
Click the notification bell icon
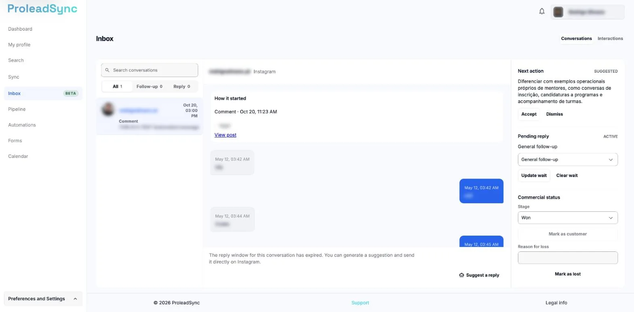[x=542, y=11]
